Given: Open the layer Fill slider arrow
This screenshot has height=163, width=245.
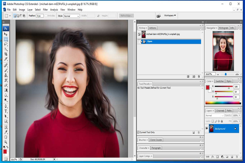Looking at the screenshot, I should pos(240,121).
